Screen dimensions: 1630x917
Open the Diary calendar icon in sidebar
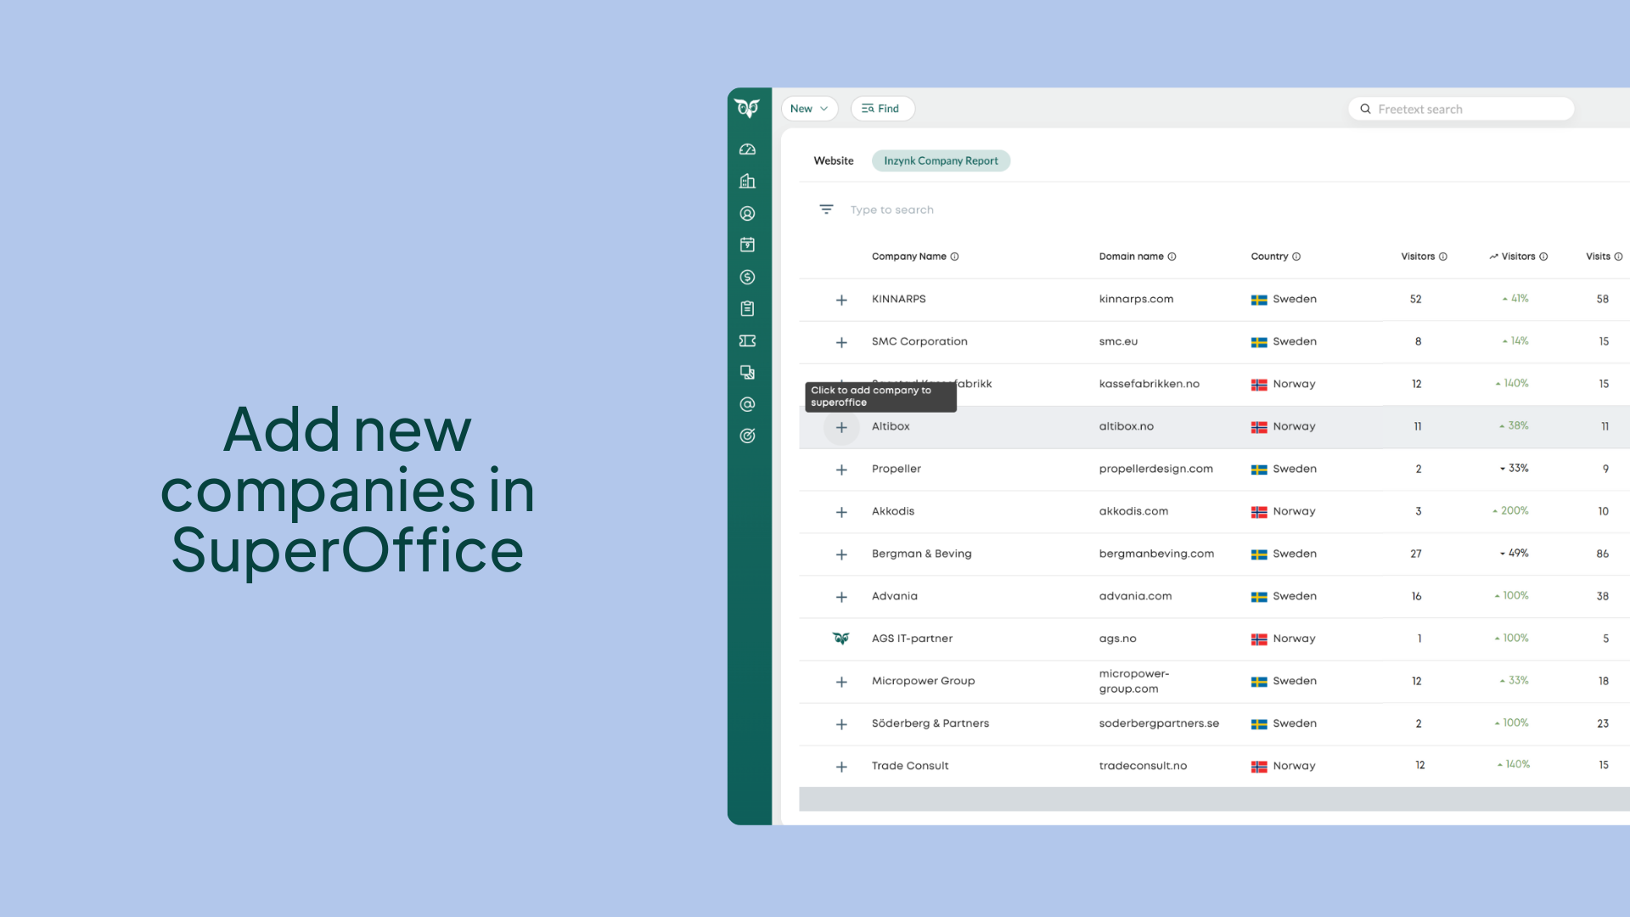(x=747, y=245)
